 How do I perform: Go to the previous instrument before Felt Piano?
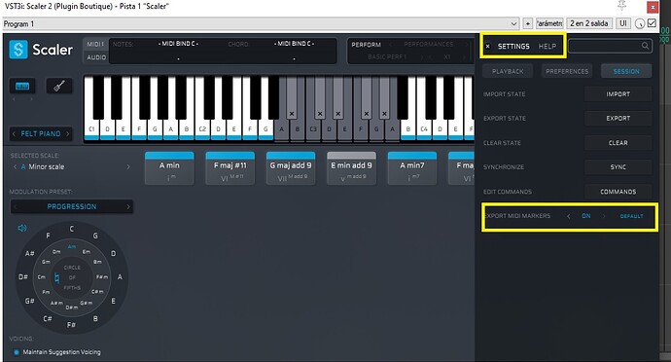pyautogui.click(x=15, y=134)
